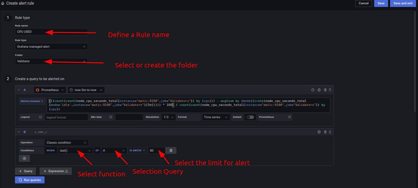
Task: Collapse the expression B row
Action: (19, 132)
